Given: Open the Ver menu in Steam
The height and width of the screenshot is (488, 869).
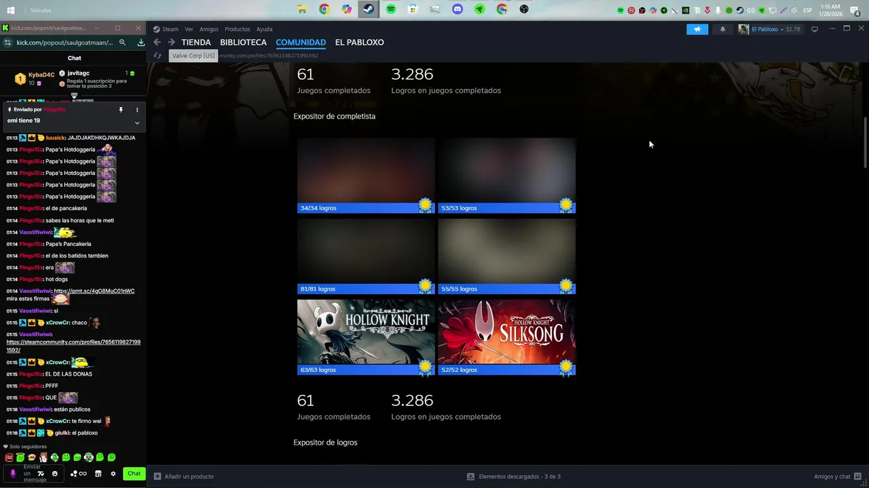Looking at the screenshot, I should tap(189, 29).
